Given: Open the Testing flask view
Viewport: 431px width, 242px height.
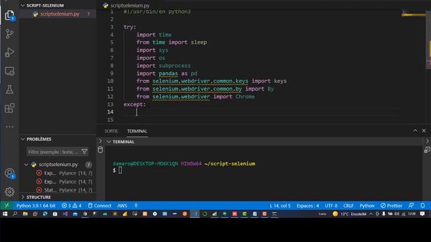Looking at the screenshot, I should 9,89.
